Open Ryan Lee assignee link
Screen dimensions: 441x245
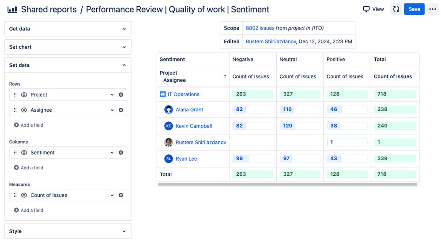186,159
